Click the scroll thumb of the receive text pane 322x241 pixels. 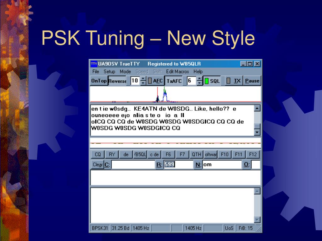257,126
